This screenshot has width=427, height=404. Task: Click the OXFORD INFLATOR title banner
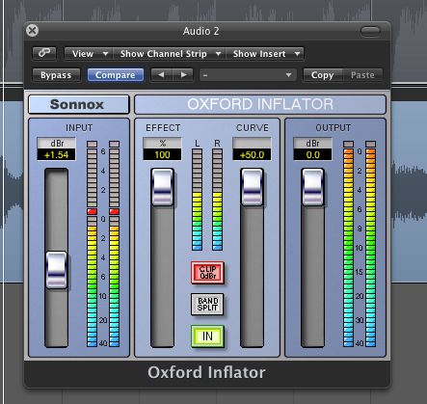260,104
